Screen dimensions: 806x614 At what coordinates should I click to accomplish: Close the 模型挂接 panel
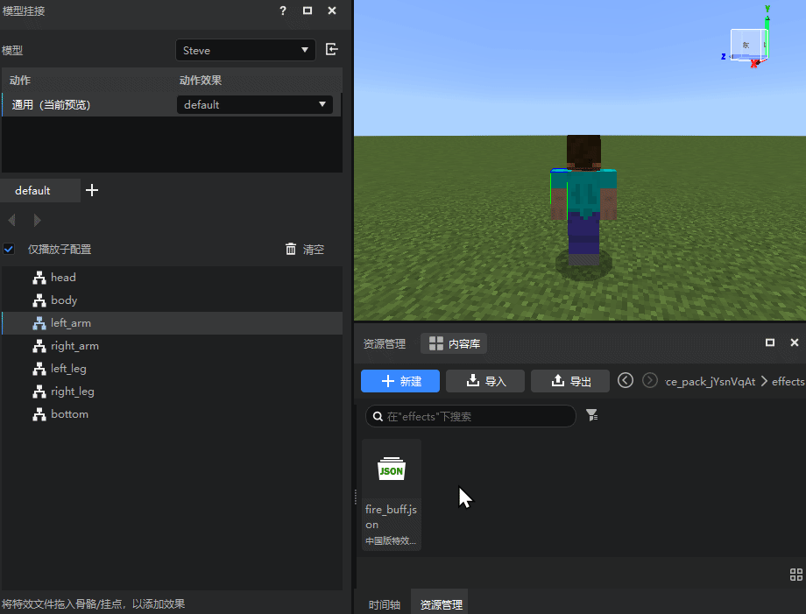point(332,11)
